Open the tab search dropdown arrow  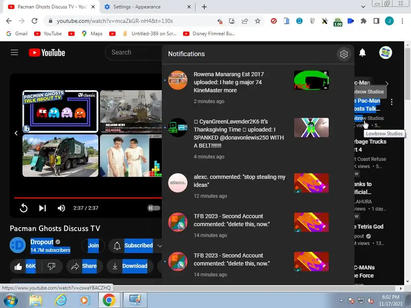pos(363,7)
